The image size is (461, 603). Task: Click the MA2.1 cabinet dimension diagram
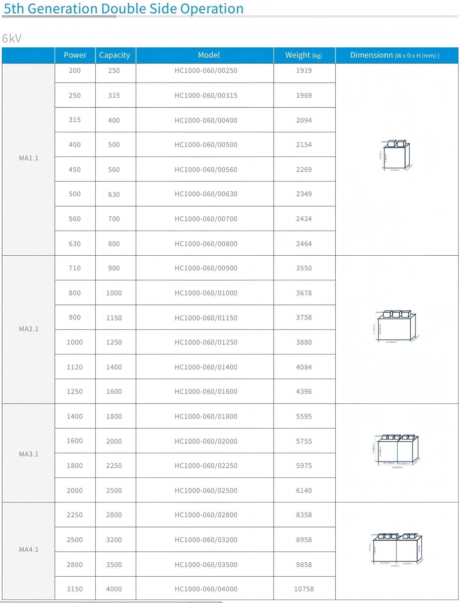tap(396, 327)
